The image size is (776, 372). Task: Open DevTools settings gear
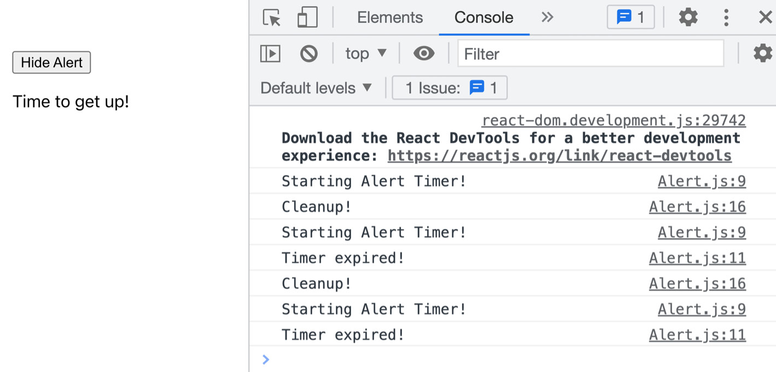pos(687,17)
